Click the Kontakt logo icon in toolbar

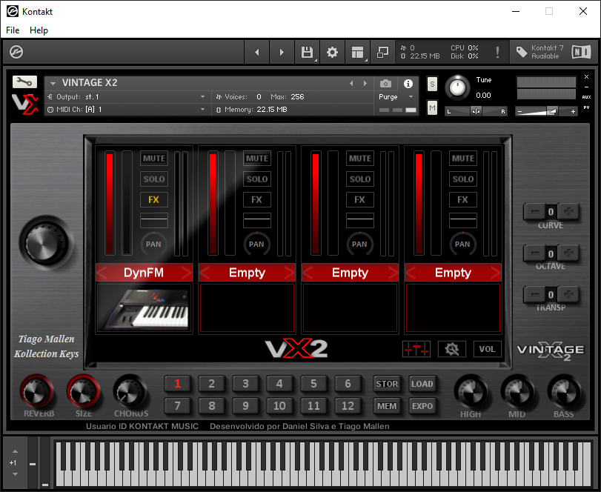click(16, 52)
